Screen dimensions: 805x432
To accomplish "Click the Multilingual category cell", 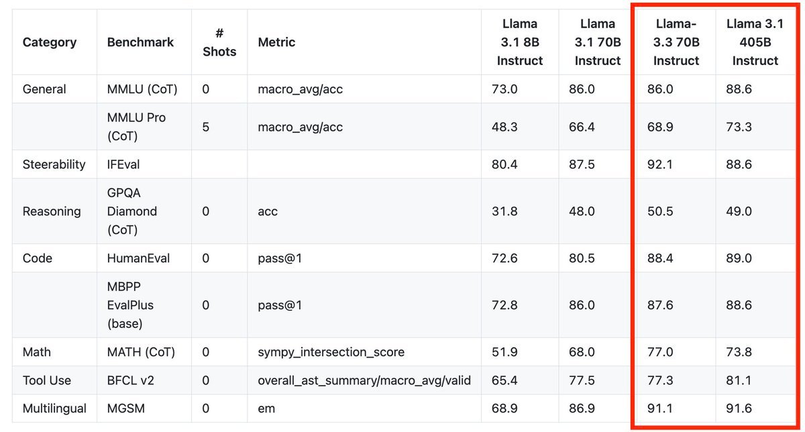I will pos(53,409).
